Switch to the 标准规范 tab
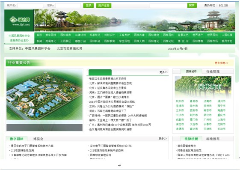This screenshot has width=240, height=170. (213, 139)
